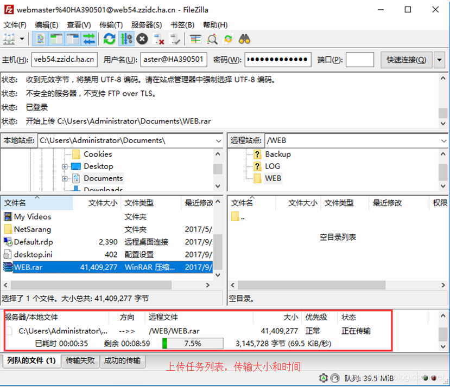The image size is (450, 387).
Task: Sort local files by 文件名 column
Action: click(37, 203)
